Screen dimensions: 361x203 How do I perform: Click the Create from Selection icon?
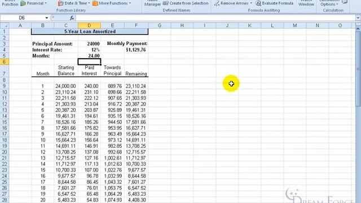165,3
